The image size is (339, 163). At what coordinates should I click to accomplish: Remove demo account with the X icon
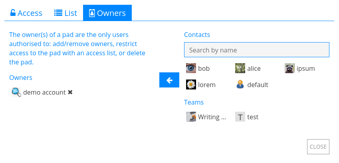[x=70, y=92]
